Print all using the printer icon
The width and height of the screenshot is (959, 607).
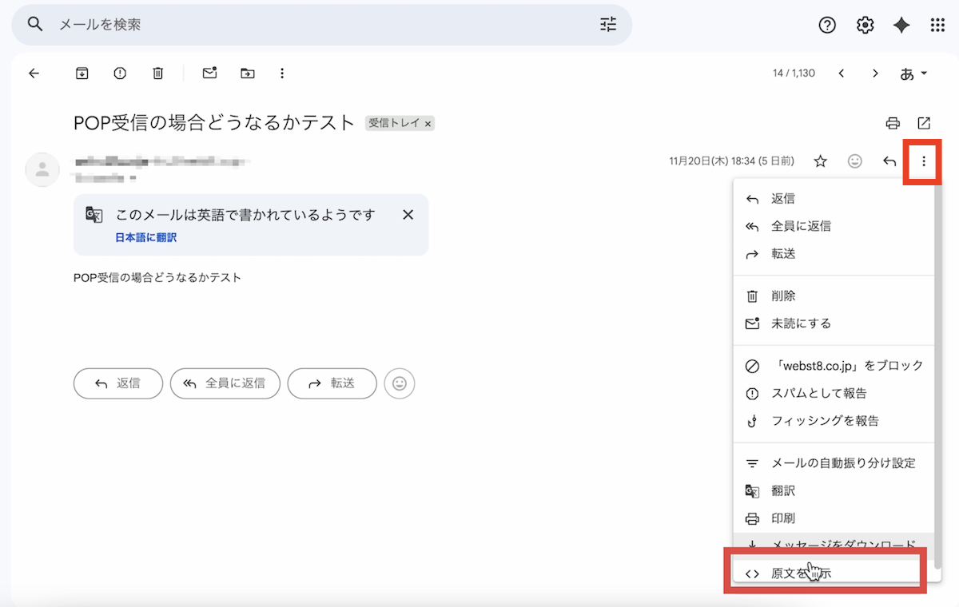point(893,123)
